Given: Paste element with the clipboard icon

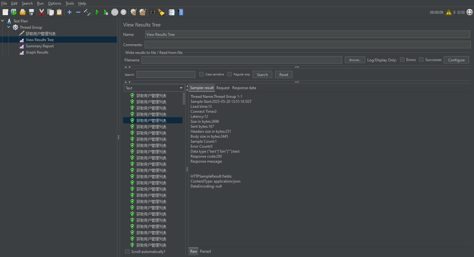Looking at the screenshot, I should pyautogui.click(x=59, y=12).
